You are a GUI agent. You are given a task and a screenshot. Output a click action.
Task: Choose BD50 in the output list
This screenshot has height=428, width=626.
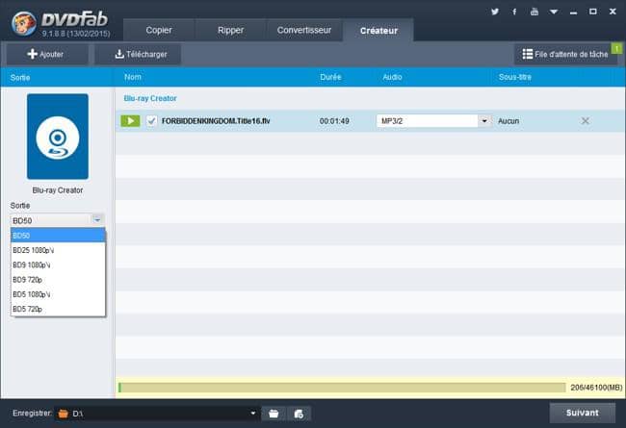(58, 236)
